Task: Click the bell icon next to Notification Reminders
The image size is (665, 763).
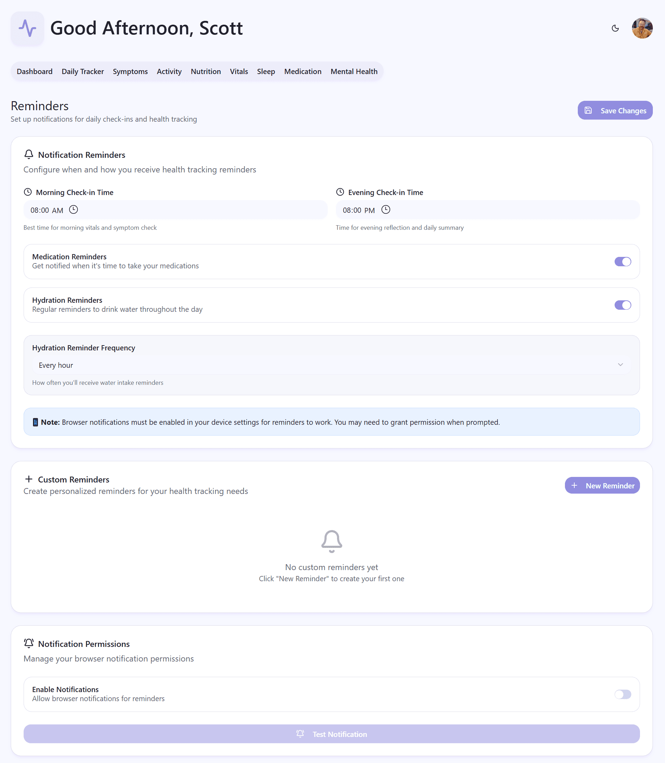Action: (x=29, y=155)
